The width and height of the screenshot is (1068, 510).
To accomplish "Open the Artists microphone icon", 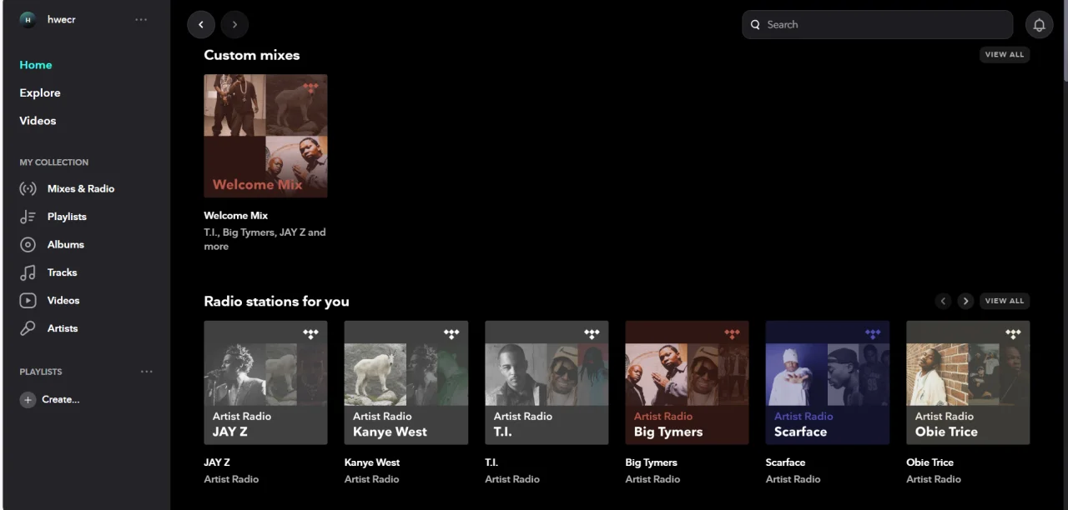I will coord(28,328).
